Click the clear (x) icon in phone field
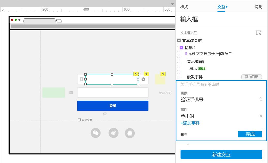Image resolution: width=268 pixels, height=163 pixels. click(143, 79)
